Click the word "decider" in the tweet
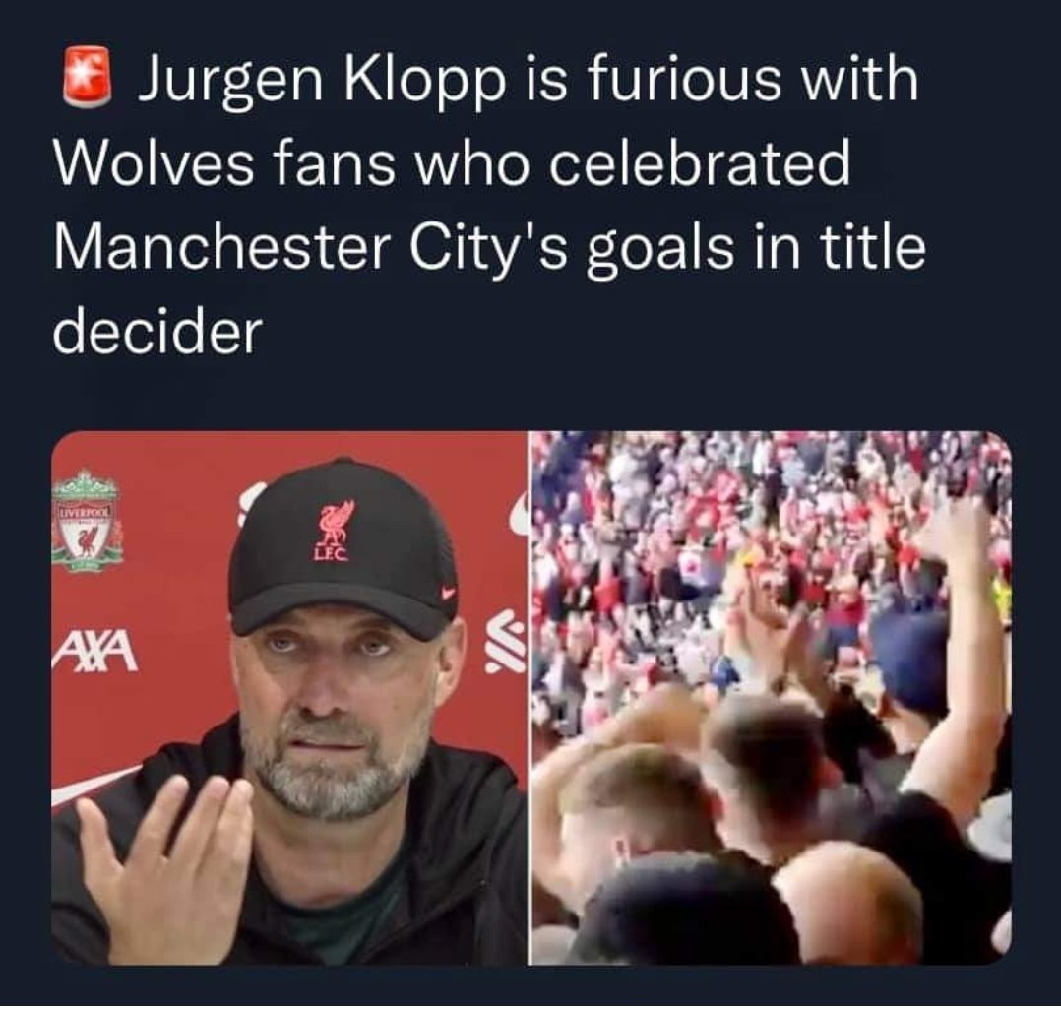 pos(157,332)
